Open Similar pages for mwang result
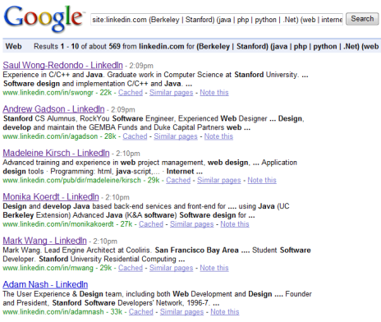Image resolution: width=381 pixels, height=322 pixels. (x=171, y=268)
